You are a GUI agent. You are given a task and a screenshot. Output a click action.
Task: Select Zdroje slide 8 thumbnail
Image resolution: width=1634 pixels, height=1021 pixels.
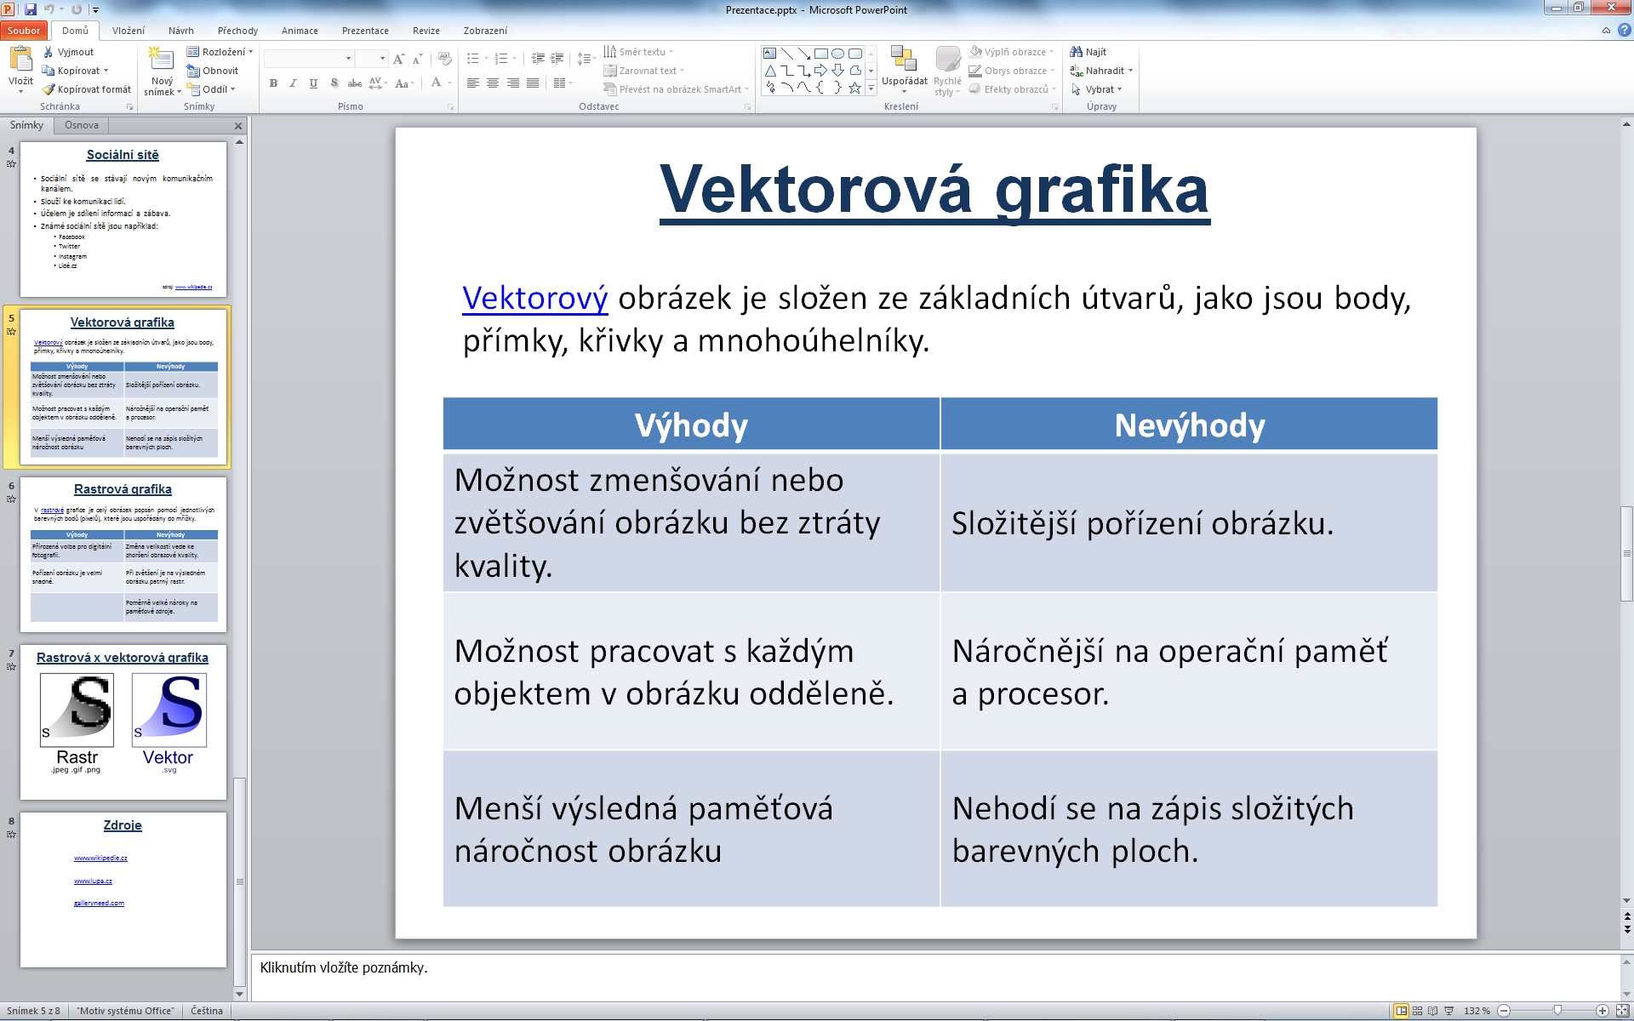[x=123, y=890]
